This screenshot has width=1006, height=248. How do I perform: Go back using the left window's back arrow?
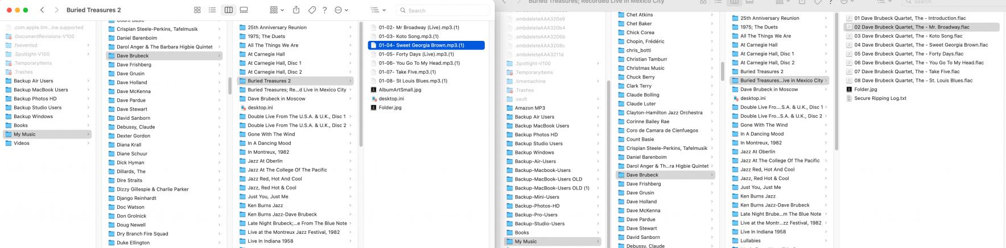point(43,10)
